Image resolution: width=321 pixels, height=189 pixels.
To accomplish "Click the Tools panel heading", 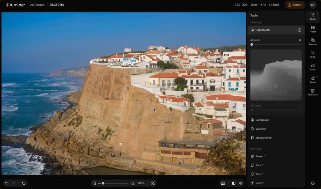I will point(254,16).
